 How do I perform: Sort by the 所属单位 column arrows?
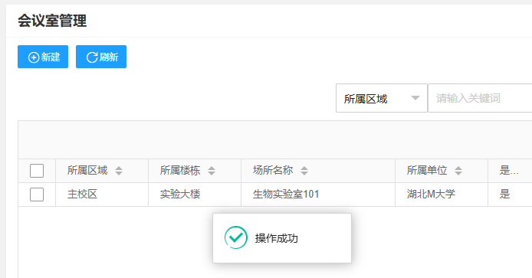[458, 171]
